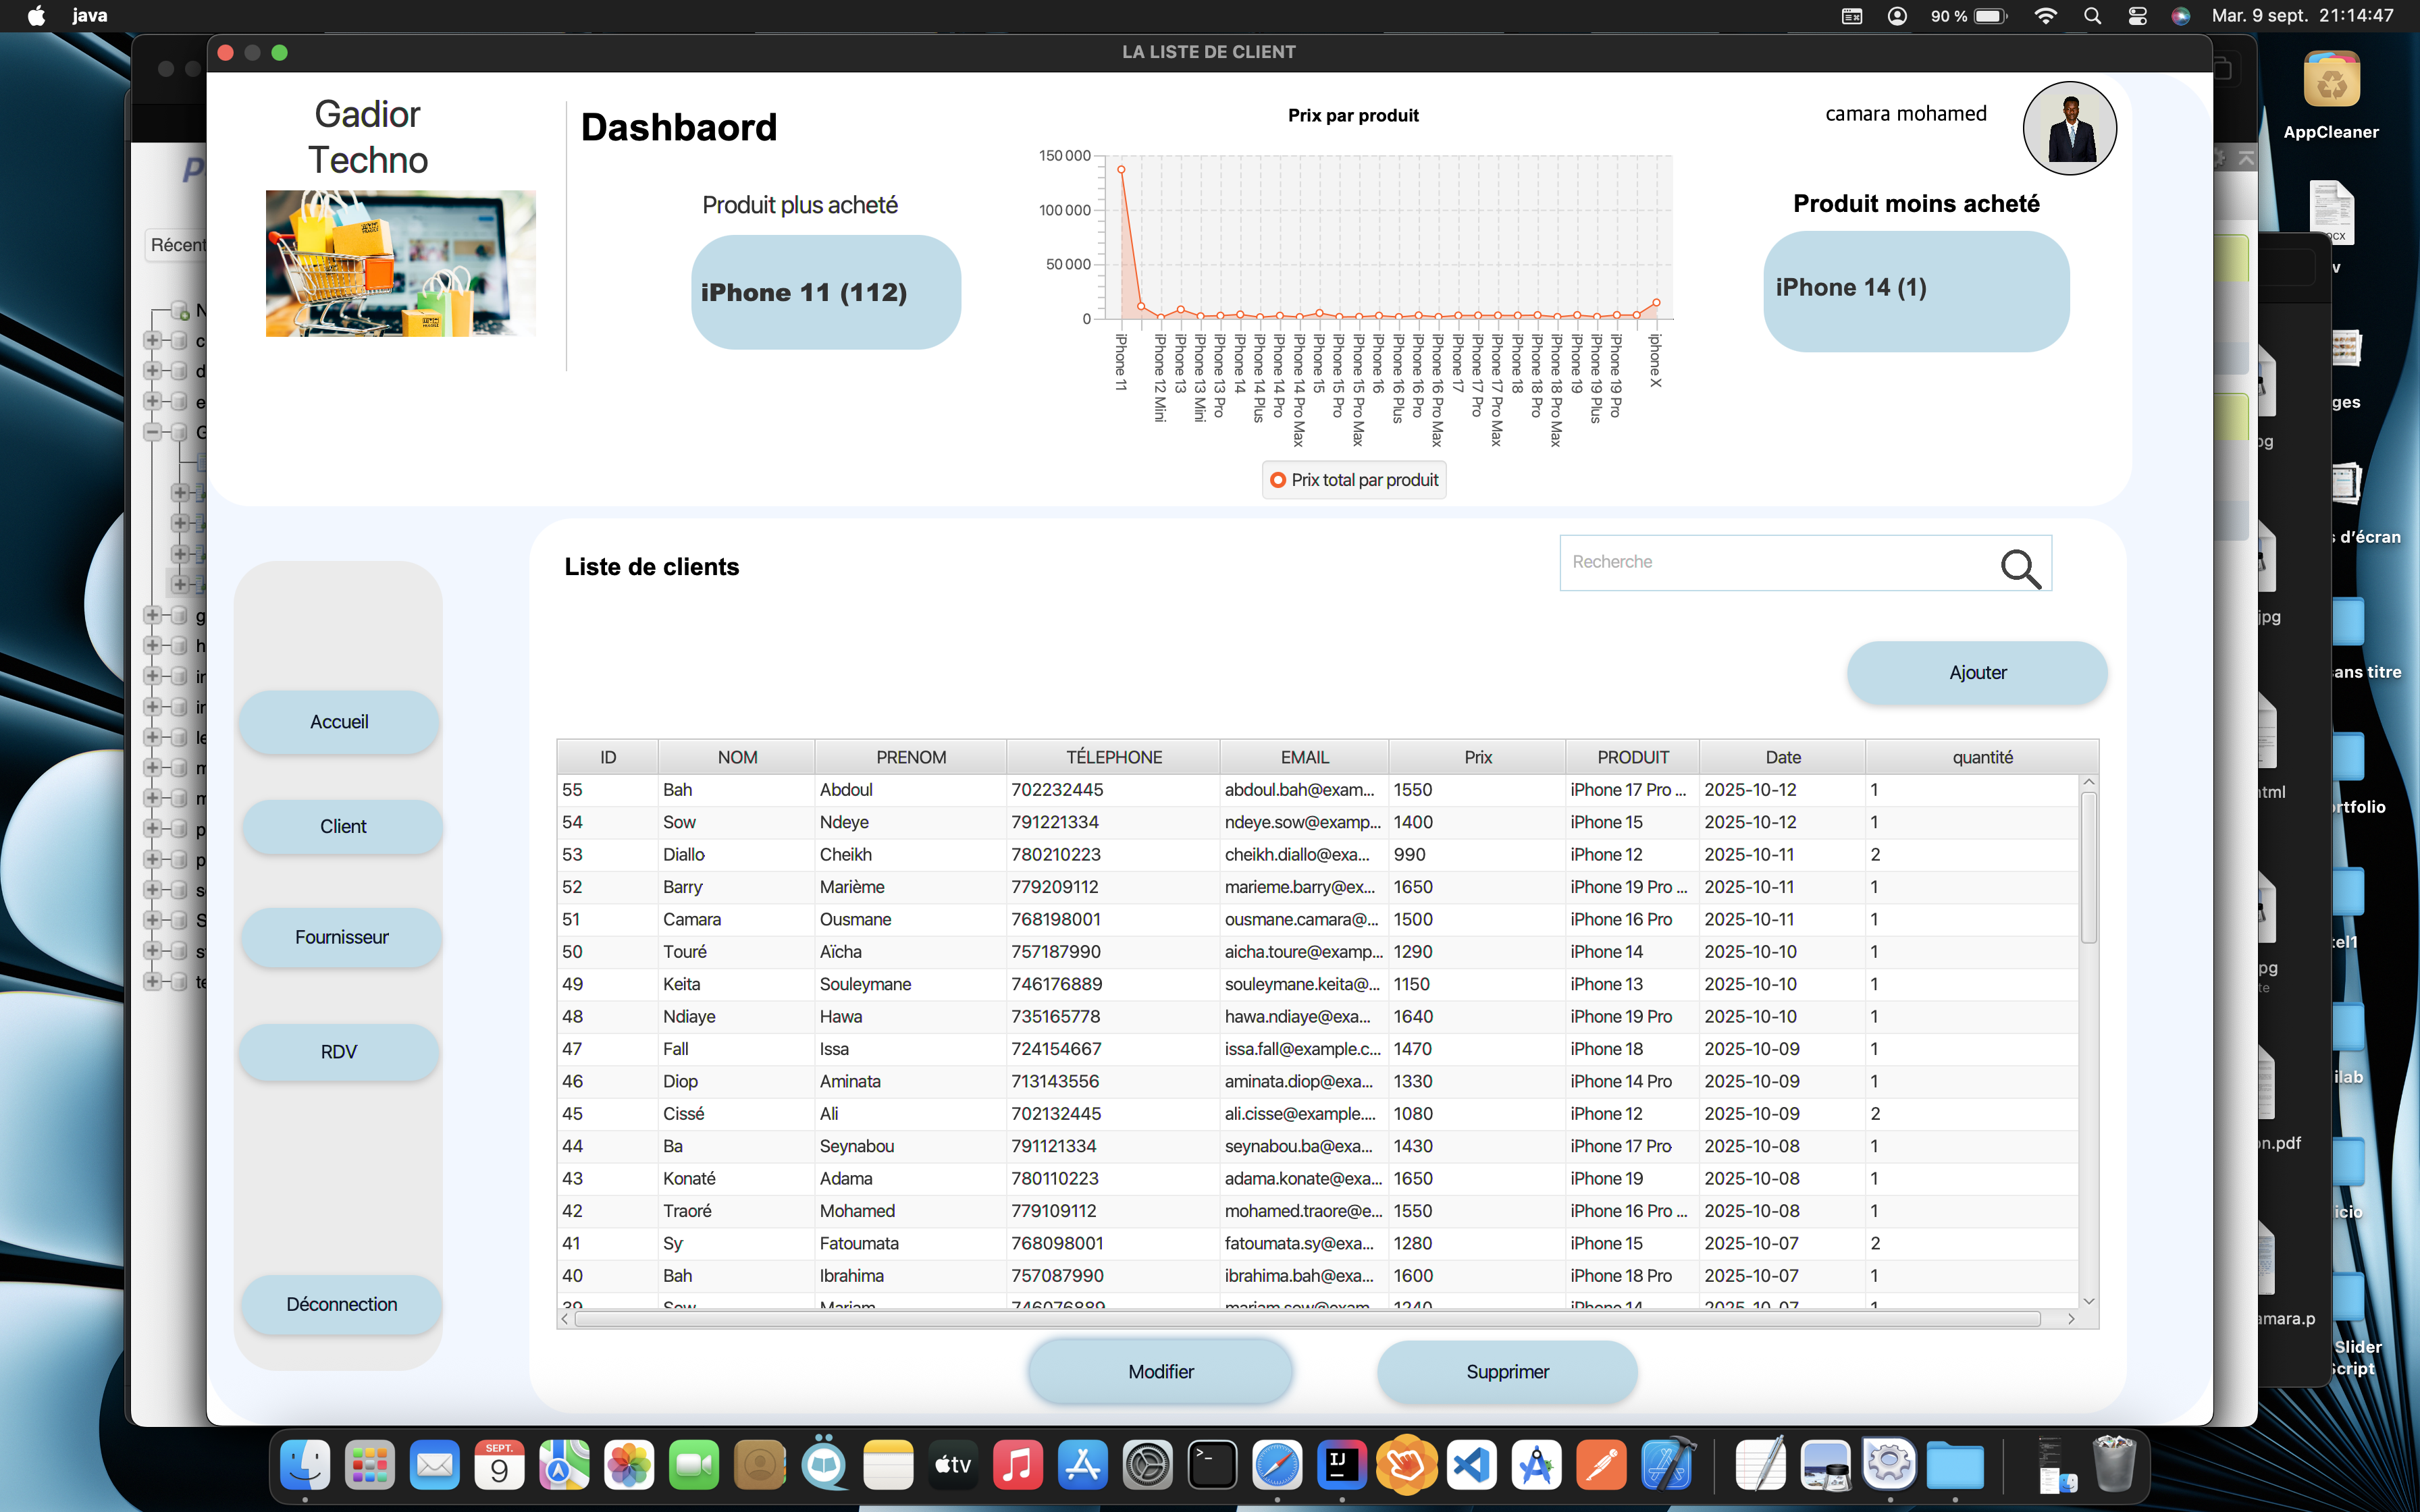Image resolution: width=2420 pixels, height=1512 pixels.
Task: Open the App Store in the dock
Action: (1083, 1466)
